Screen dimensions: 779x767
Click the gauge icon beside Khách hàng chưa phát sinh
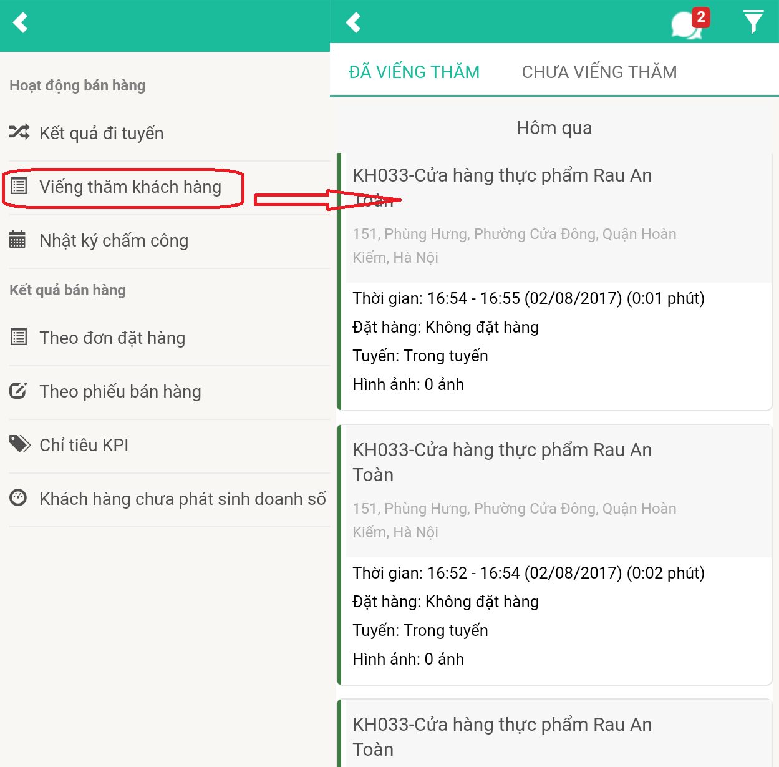point(18,497)
